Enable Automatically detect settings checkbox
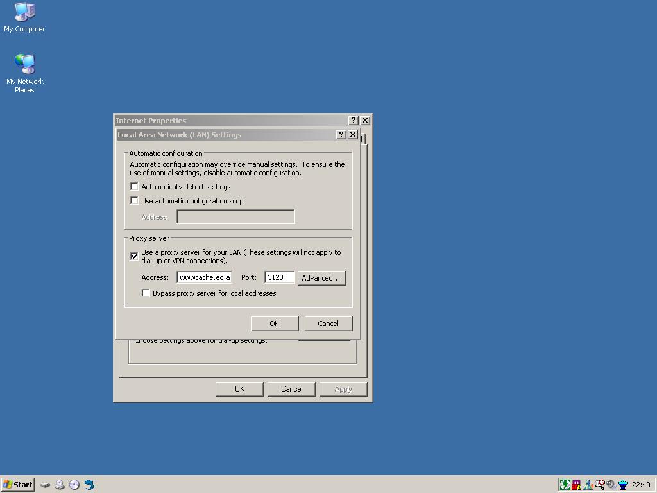 [x=134, y=187]
